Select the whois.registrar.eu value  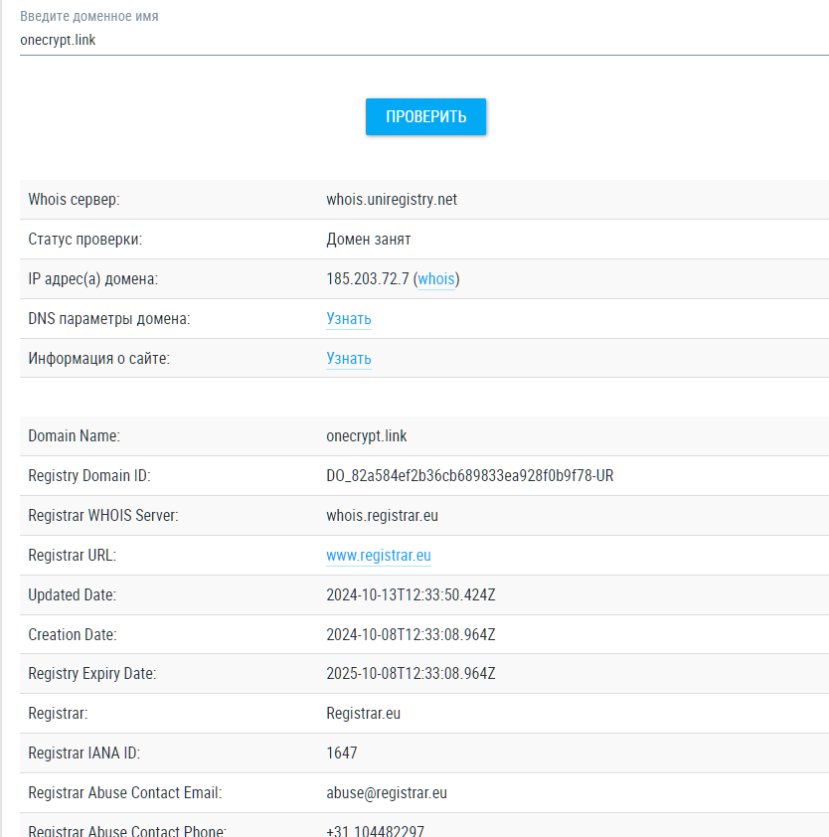[382, 516]
